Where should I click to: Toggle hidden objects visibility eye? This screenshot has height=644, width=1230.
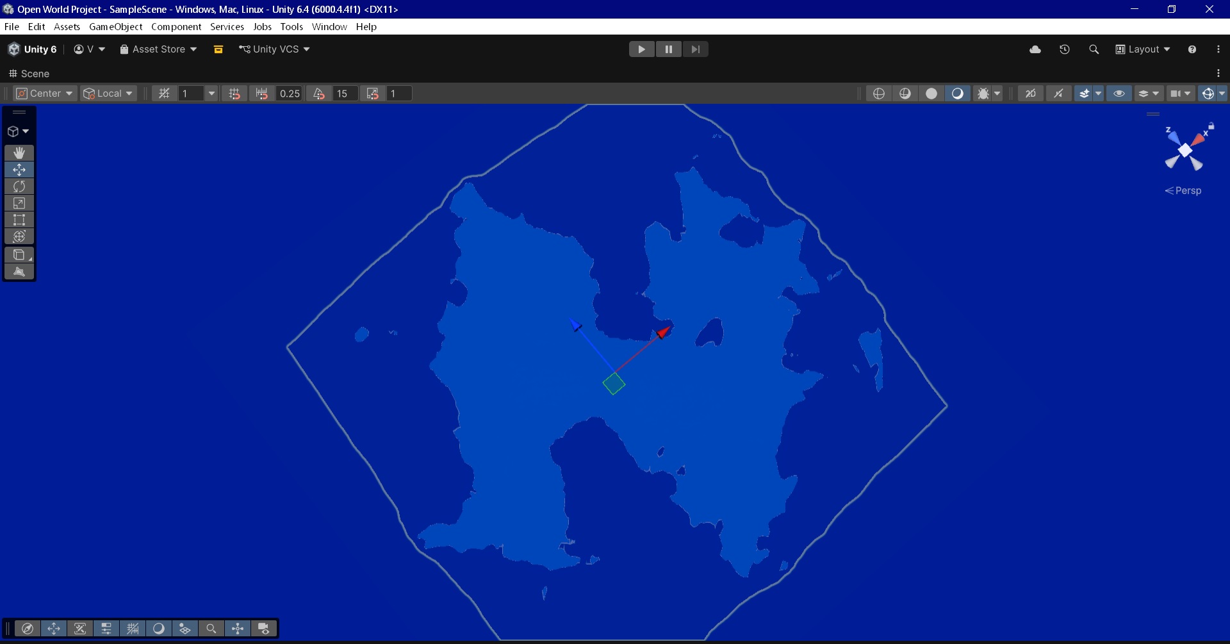[1119, 94]
